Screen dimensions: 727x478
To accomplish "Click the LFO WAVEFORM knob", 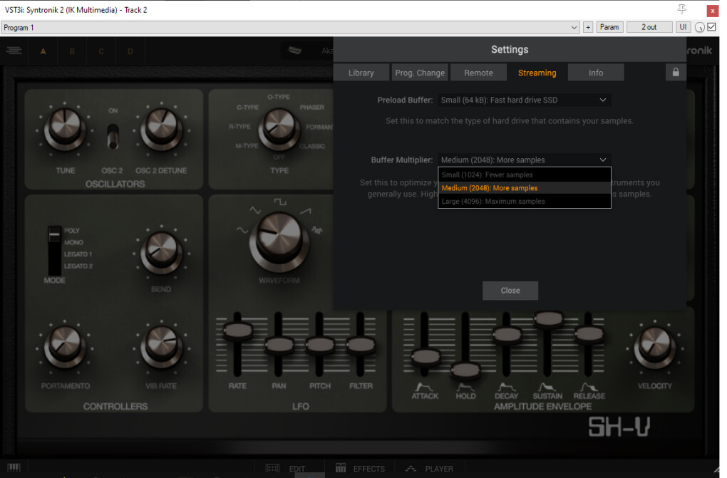I will (x=279, y=241).
